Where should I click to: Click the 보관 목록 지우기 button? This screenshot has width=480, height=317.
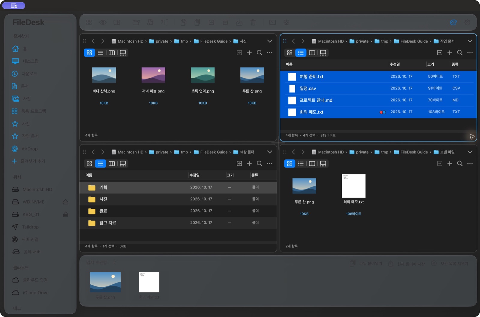coord(449,264)
